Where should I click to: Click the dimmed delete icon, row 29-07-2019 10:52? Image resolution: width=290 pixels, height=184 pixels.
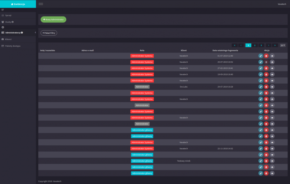[266, 62]
